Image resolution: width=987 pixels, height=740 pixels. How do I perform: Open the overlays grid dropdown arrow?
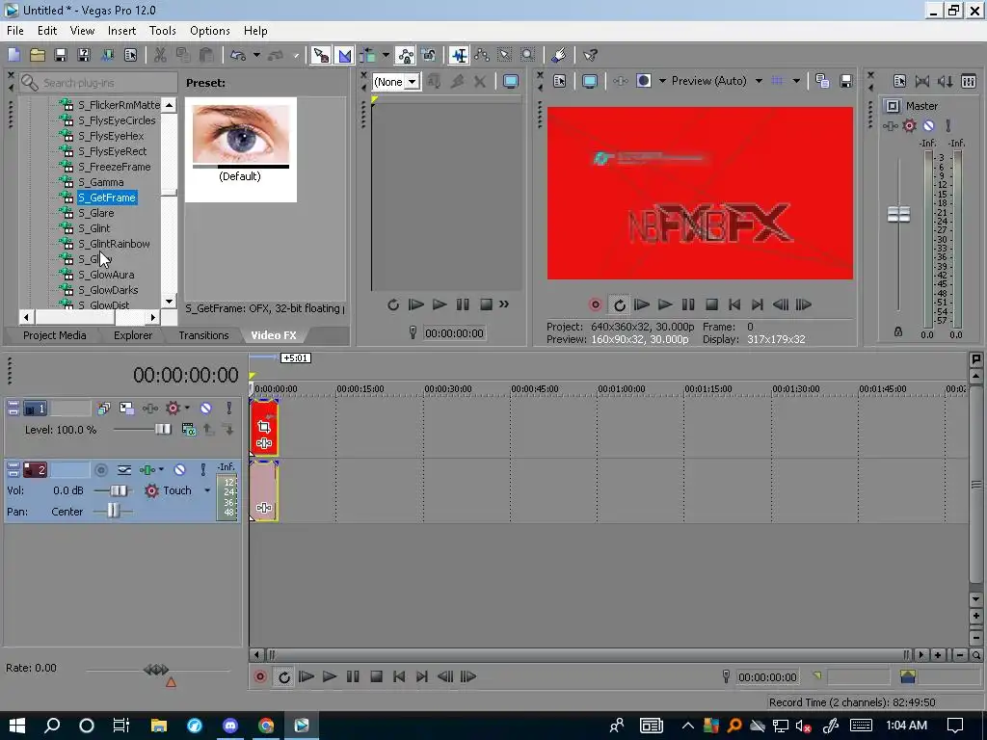click(796, 81)
